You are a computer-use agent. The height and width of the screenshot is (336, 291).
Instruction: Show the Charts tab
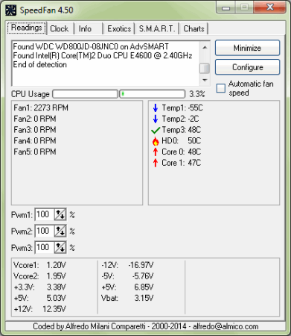tap(194, 28)
